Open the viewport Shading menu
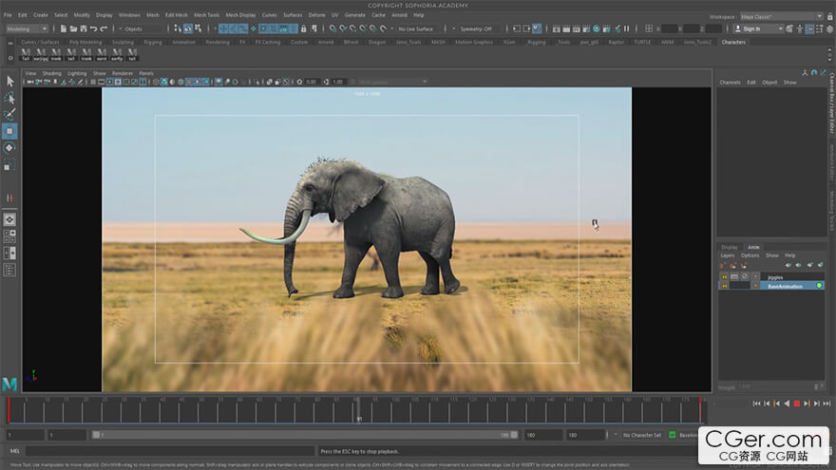The image size is (836, 470). coord(50,73)
